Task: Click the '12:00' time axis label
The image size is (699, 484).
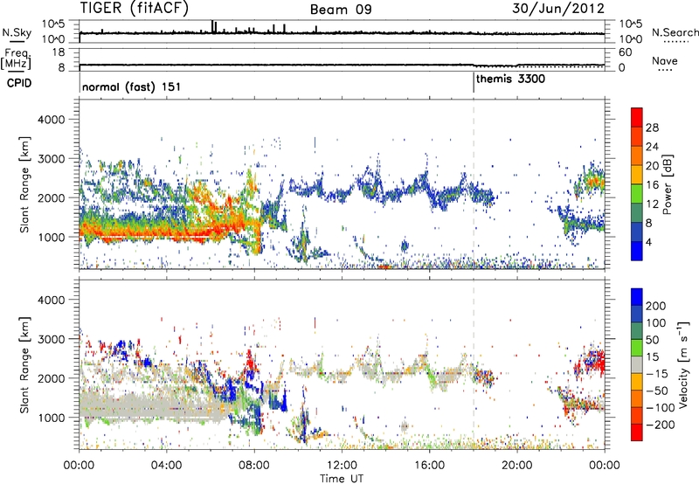Action: (342, 466)
